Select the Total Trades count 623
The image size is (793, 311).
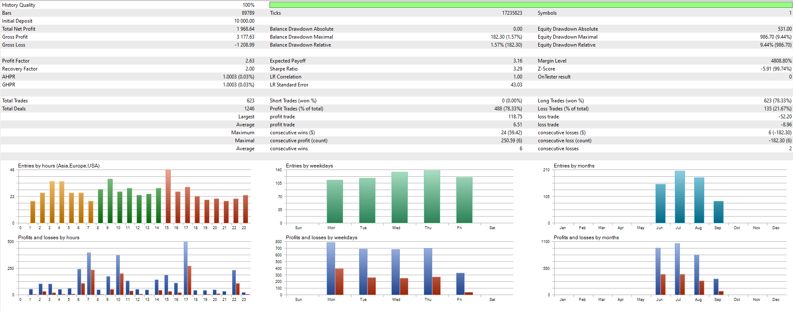click(x=250, y=101)
